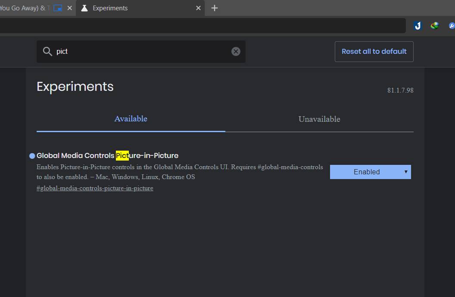The height and width of the screenshot is (297, 455).
Task: Switch to the Unavailable tab
Action: click(x=319, y=119)
